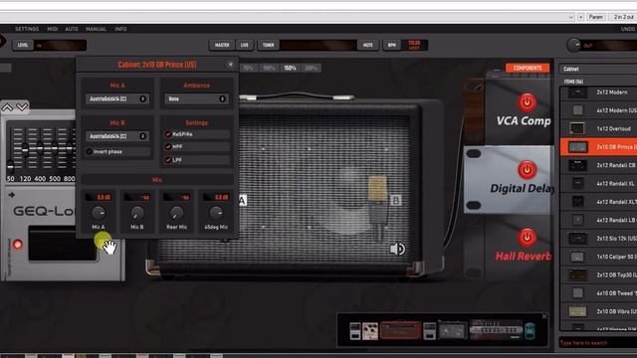
Task: Select the 2x12 Randall CB cabinet
Action: click(599, 165)
